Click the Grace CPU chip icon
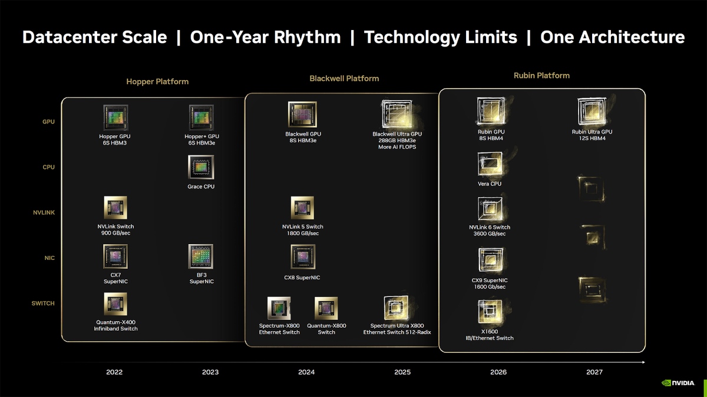Screen dimensions: 707x397 [201, 168]
